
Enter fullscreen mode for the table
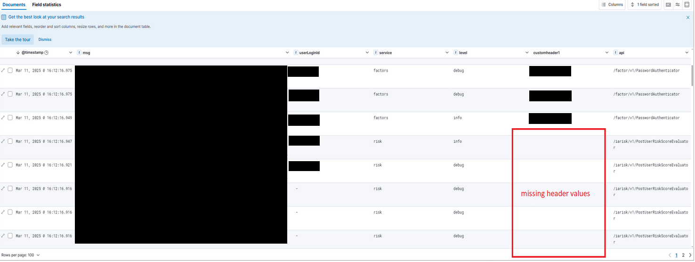point(687,5)
